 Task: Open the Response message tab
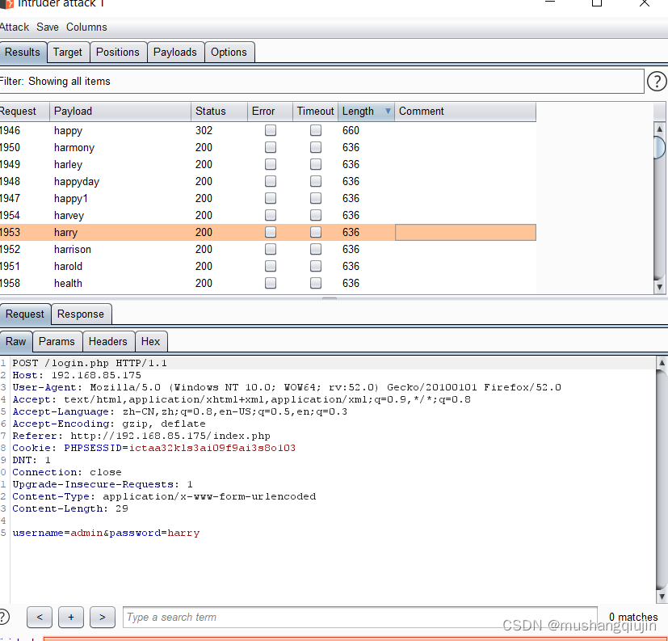81,314
